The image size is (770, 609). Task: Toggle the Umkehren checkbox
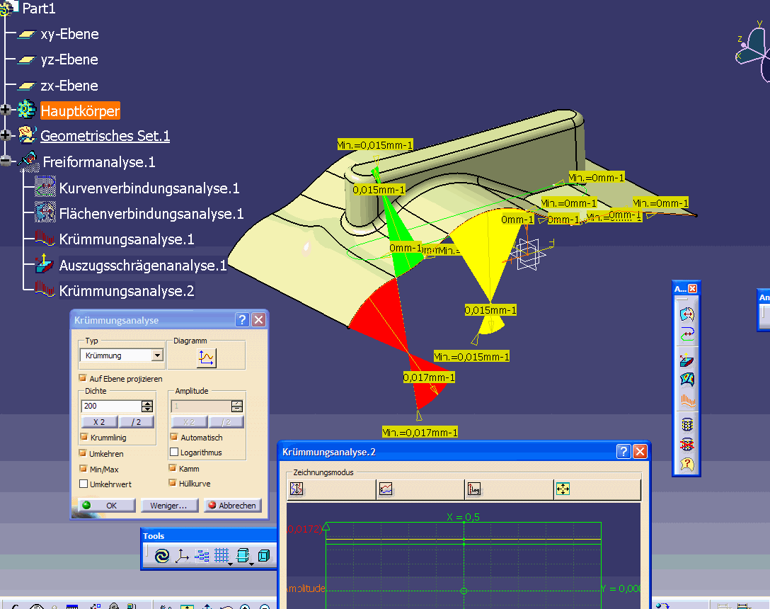click(83, 453)
